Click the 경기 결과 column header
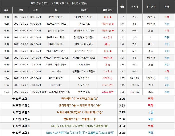 (x=151, y=7)
